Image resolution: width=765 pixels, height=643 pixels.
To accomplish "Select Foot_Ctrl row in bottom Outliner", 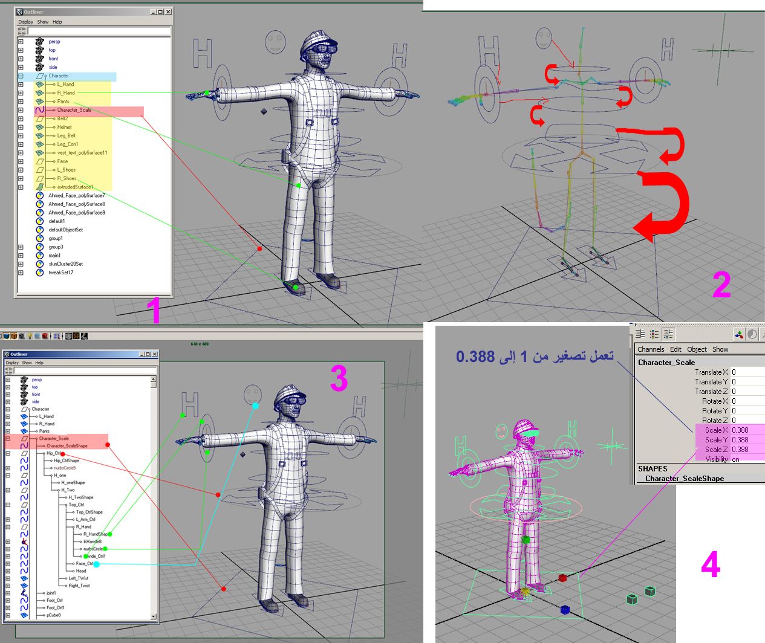I will point(55,600).
